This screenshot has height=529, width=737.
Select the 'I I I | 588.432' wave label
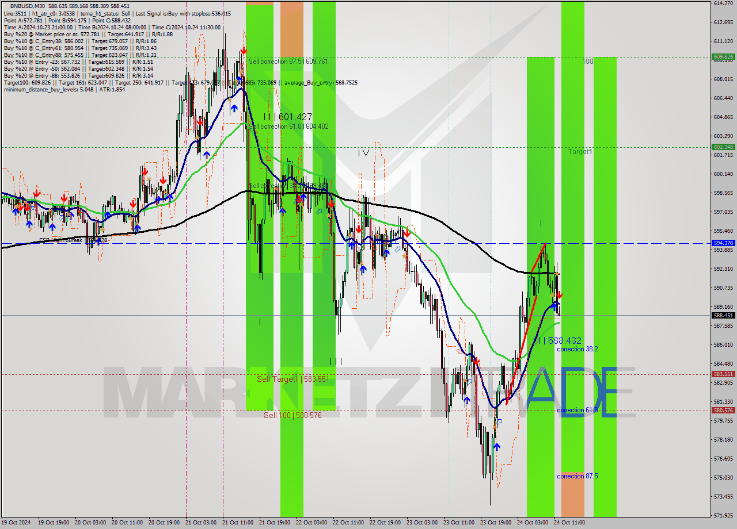(x=557, y=340)
